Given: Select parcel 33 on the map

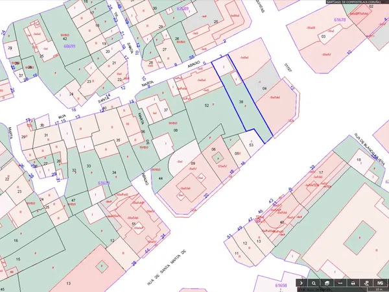Looking at the screenshot, I should point(89,166).
